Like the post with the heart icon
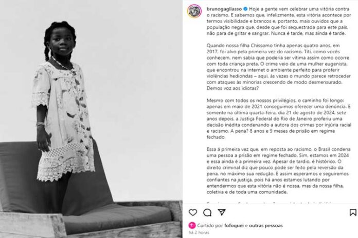This screenshot has height=238, width=358. coord(193,212)
